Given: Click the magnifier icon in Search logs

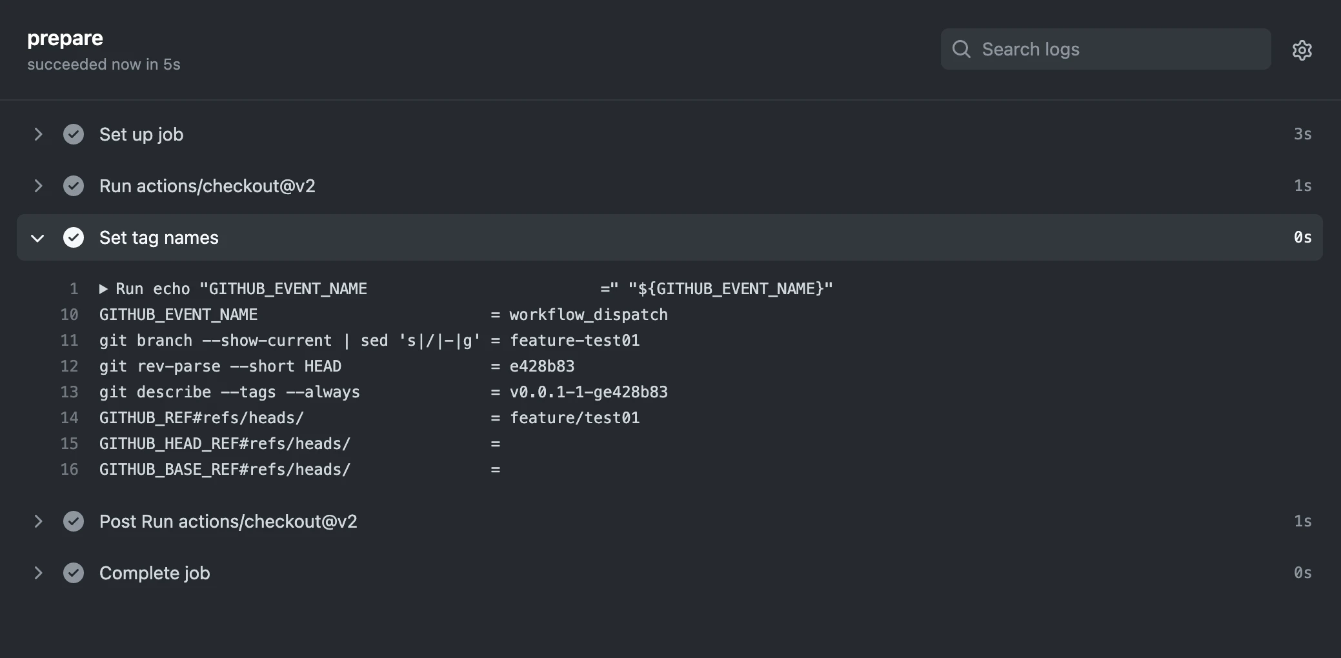Looking at the screenshot, I should click(x=961, y=49).
